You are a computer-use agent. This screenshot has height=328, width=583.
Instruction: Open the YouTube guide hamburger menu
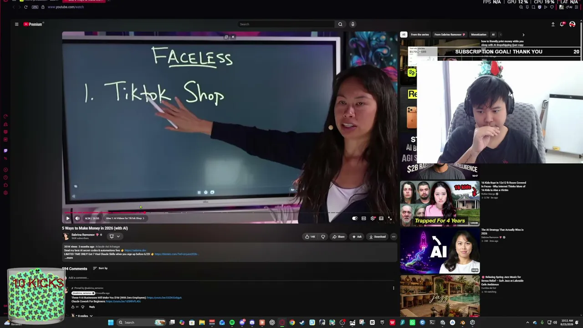[16, 24]
